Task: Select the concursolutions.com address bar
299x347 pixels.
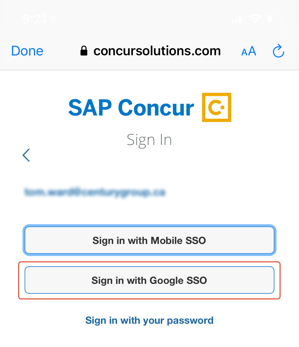Action: pos(157,51)
